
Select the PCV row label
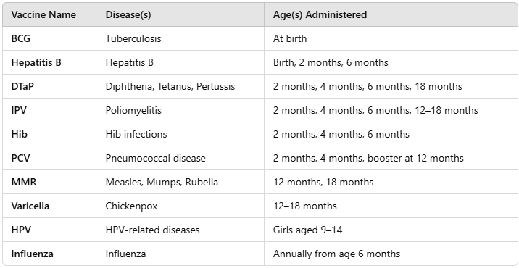21,158
